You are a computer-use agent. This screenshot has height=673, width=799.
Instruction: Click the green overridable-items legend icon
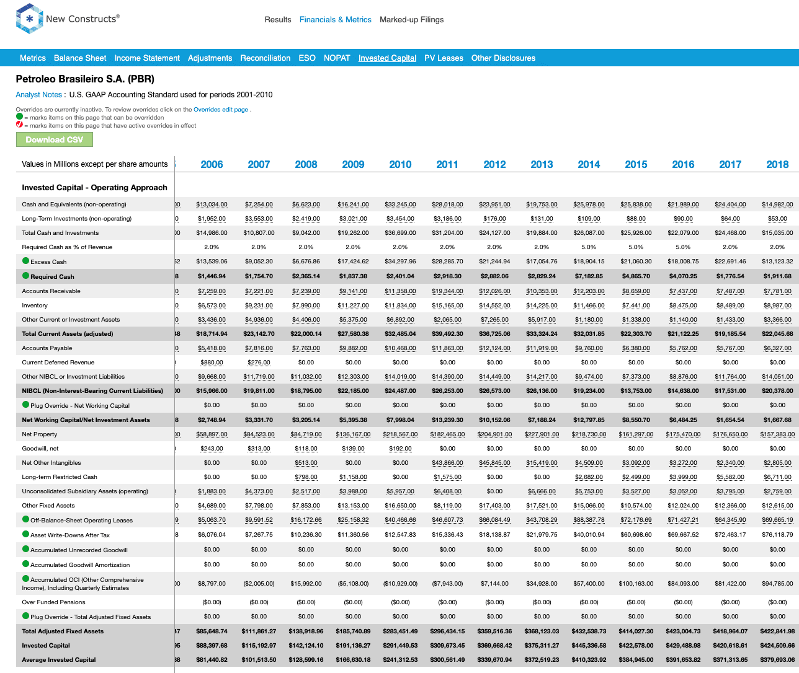pyautogui.click(x=18, y=117)
